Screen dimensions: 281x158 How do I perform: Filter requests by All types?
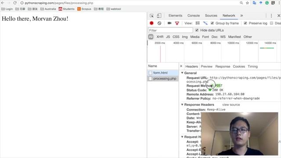tap(151, 37)
